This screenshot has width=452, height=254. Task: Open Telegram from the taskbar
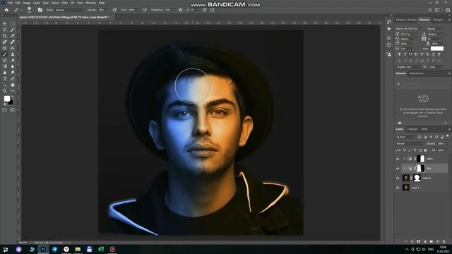coord(55,249)
